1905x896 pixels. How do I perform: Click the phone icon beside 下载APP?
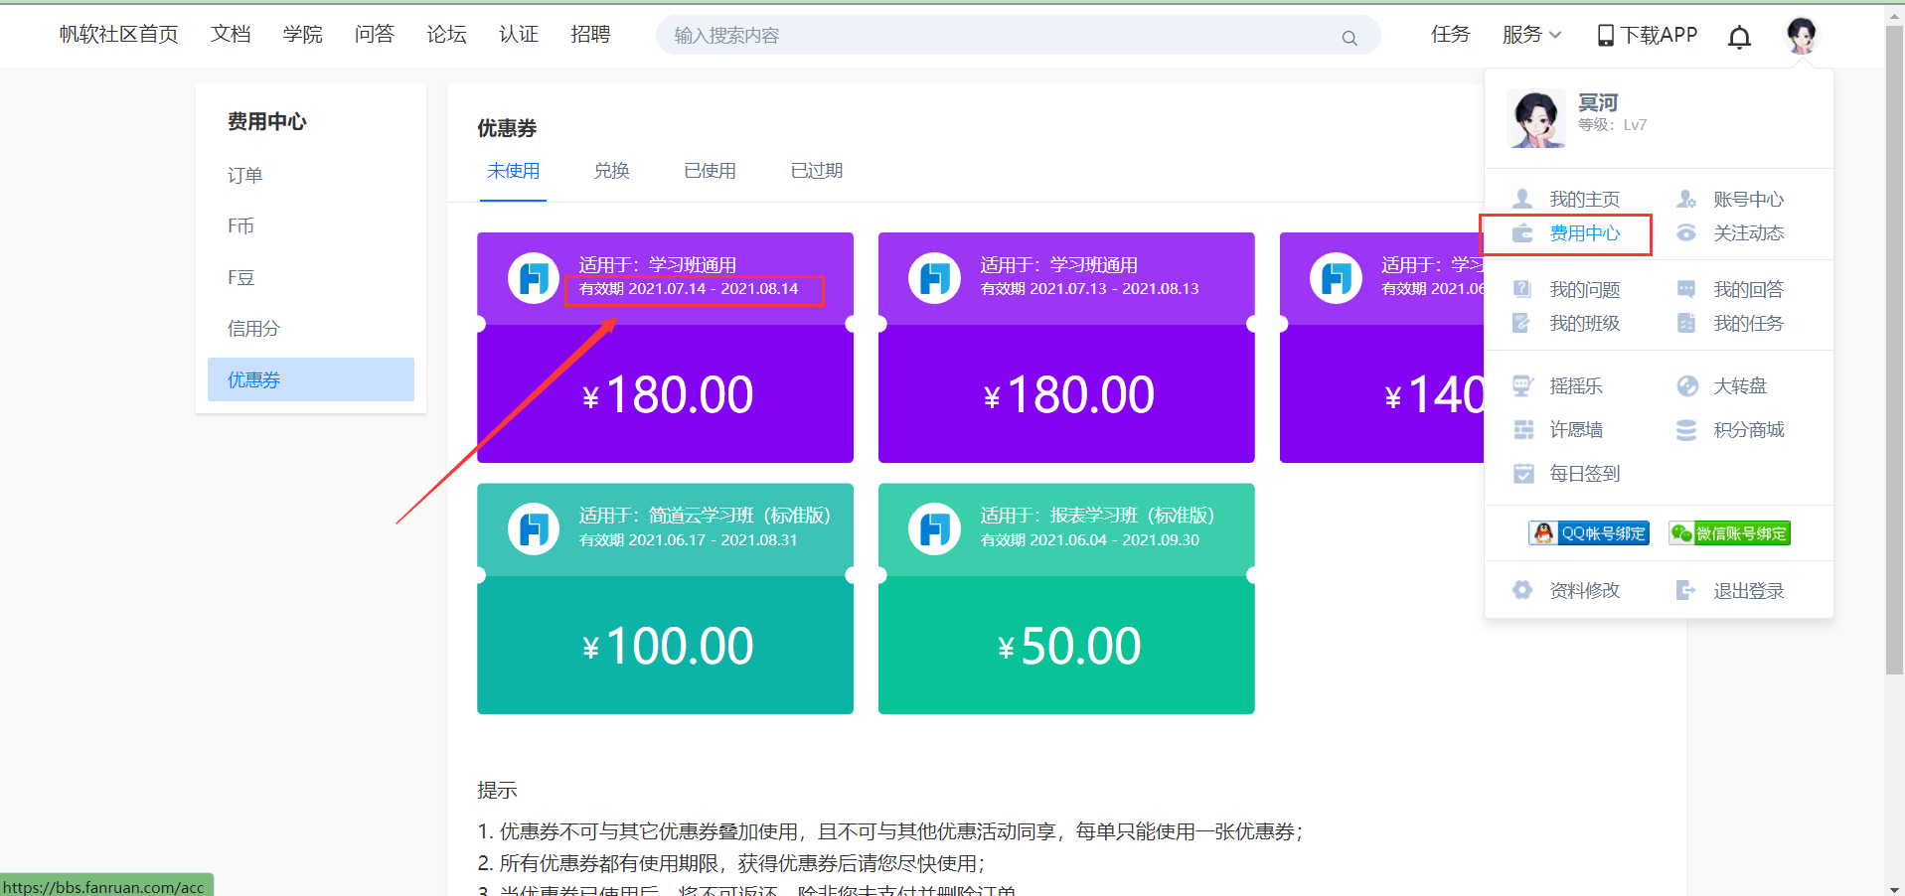pyautogui.click(x=1605, y=36)
